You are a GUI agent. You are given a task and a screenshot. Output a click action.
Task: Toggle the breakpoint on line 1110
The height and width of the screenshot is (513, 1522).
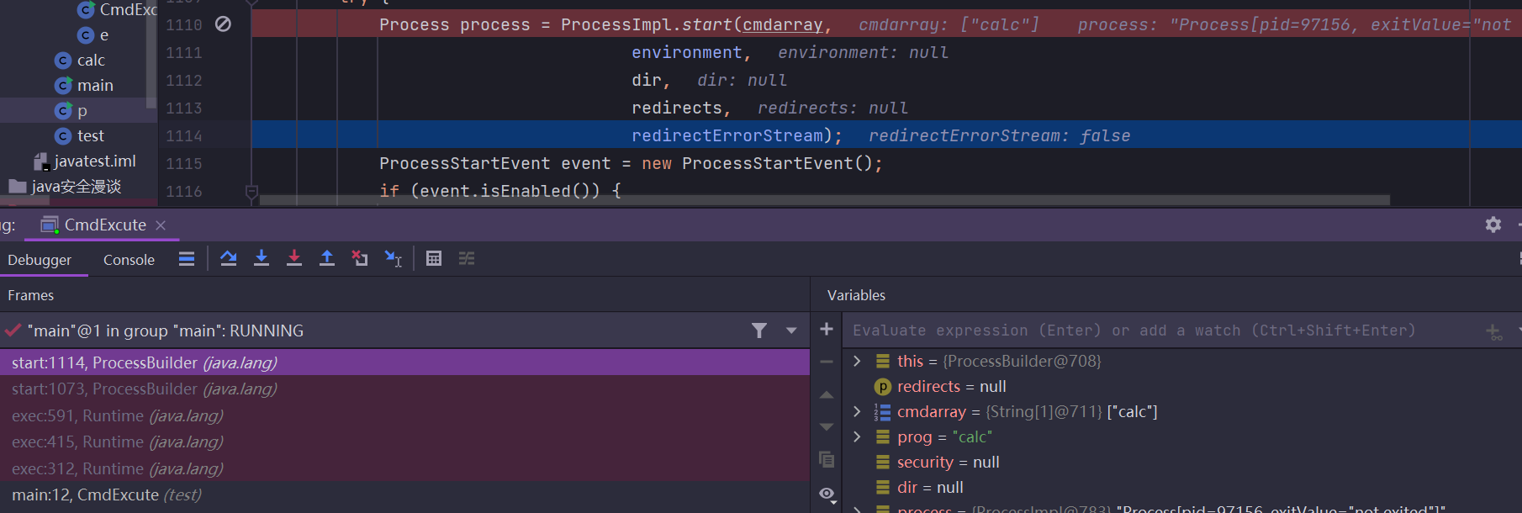223,24
